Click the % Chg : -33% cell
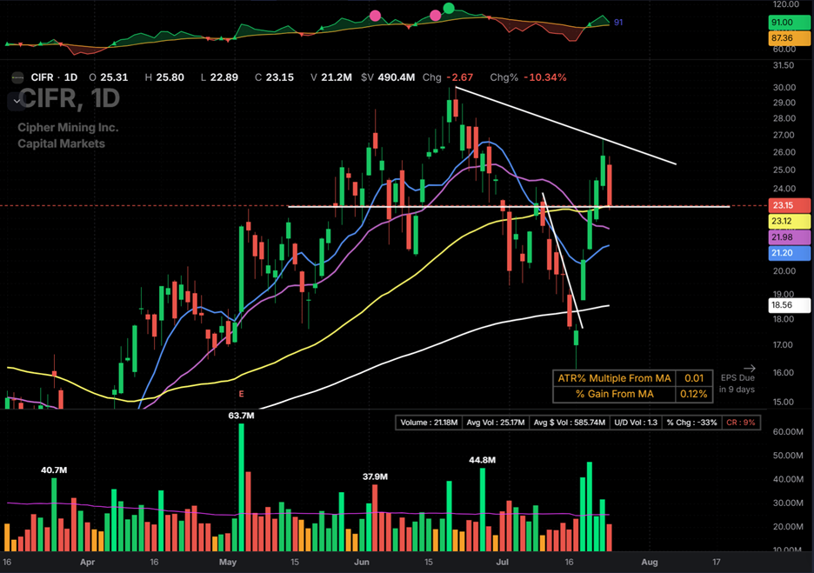 (x=692, y=423)
